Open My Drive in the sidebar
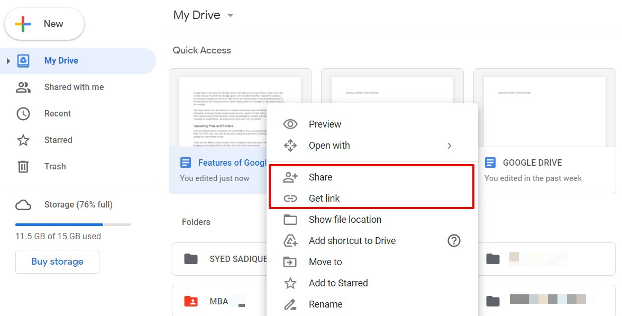The height and width of the screenshot is (316, 622). click(x=78, y=61)
